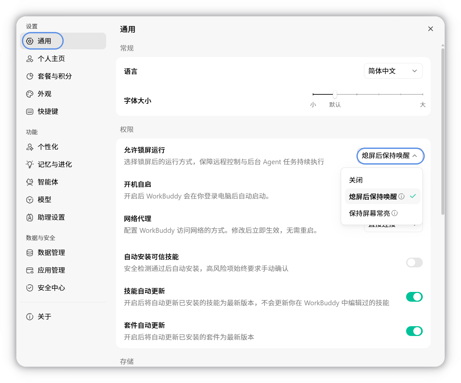Viewport: 461px width, 383px height.
Task: Click the checkmark on the selected 熄屏后保持唤醒 option
Action: point(413,196)
